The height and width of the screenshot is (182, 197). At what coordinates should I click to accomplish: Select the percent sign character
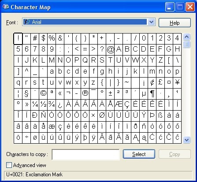(x=52, y=38)
